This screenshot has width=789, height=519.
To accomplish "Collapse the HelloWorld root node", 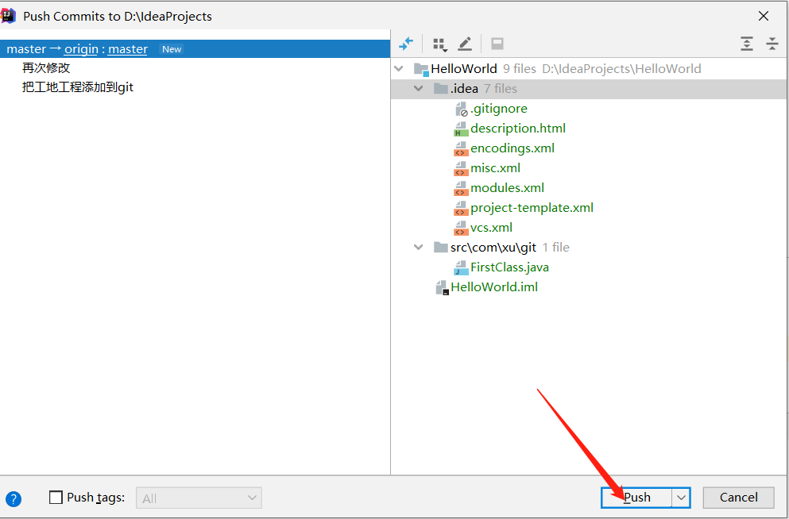I will tap(399, 69).
